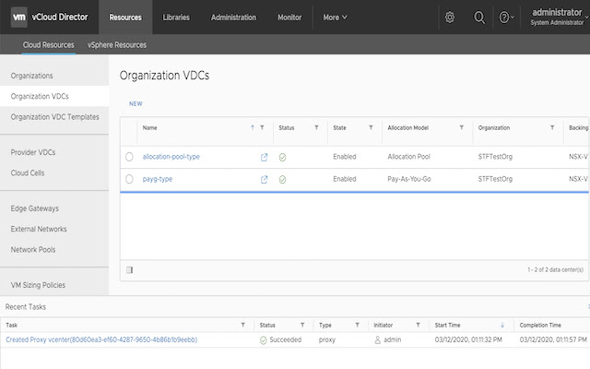This screenshot has width=590, height=369.
Task: Open the Created Proxy vcenter task link
Action: pyautogui.click(x=101, y=339)
